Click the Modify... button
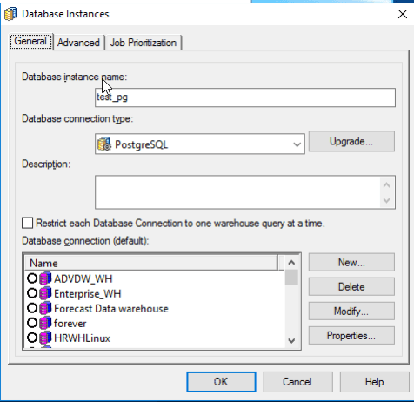Screen dimensions: 414x402 coord(351,312)
